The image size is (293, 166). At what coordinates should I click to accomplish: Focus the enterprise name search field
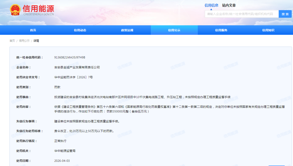[241, 14]
